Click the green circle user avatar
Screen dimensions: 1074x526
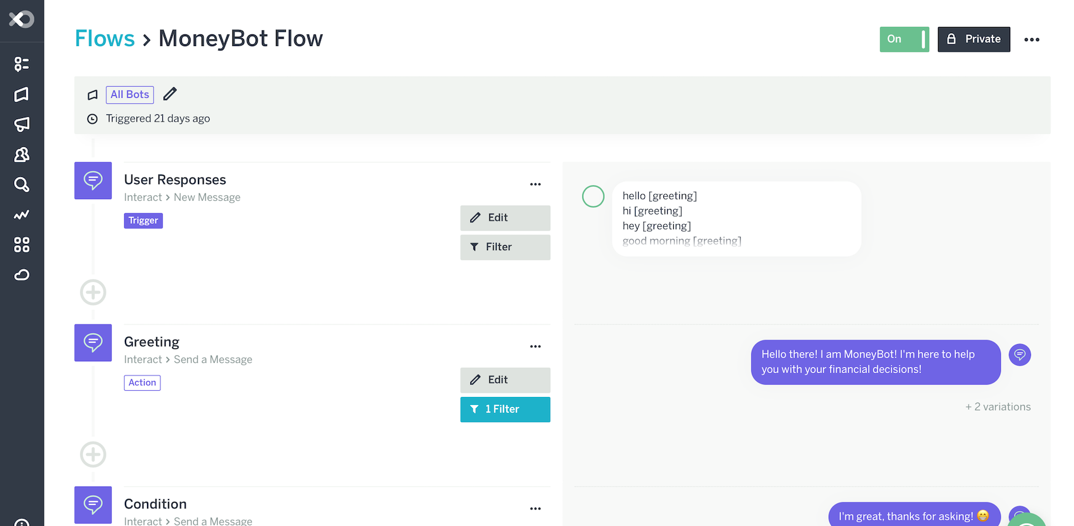click(593, 197)
